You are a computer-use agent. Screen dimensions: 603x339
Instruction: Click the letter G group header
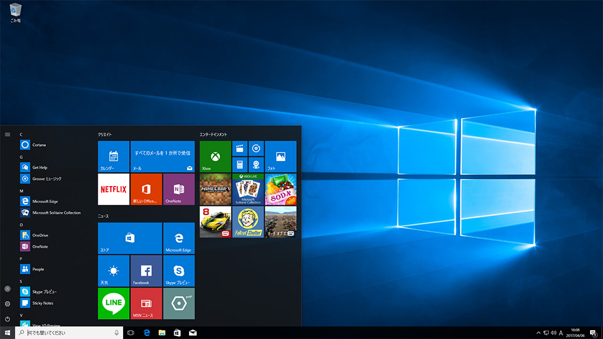[x=21, y=157]
